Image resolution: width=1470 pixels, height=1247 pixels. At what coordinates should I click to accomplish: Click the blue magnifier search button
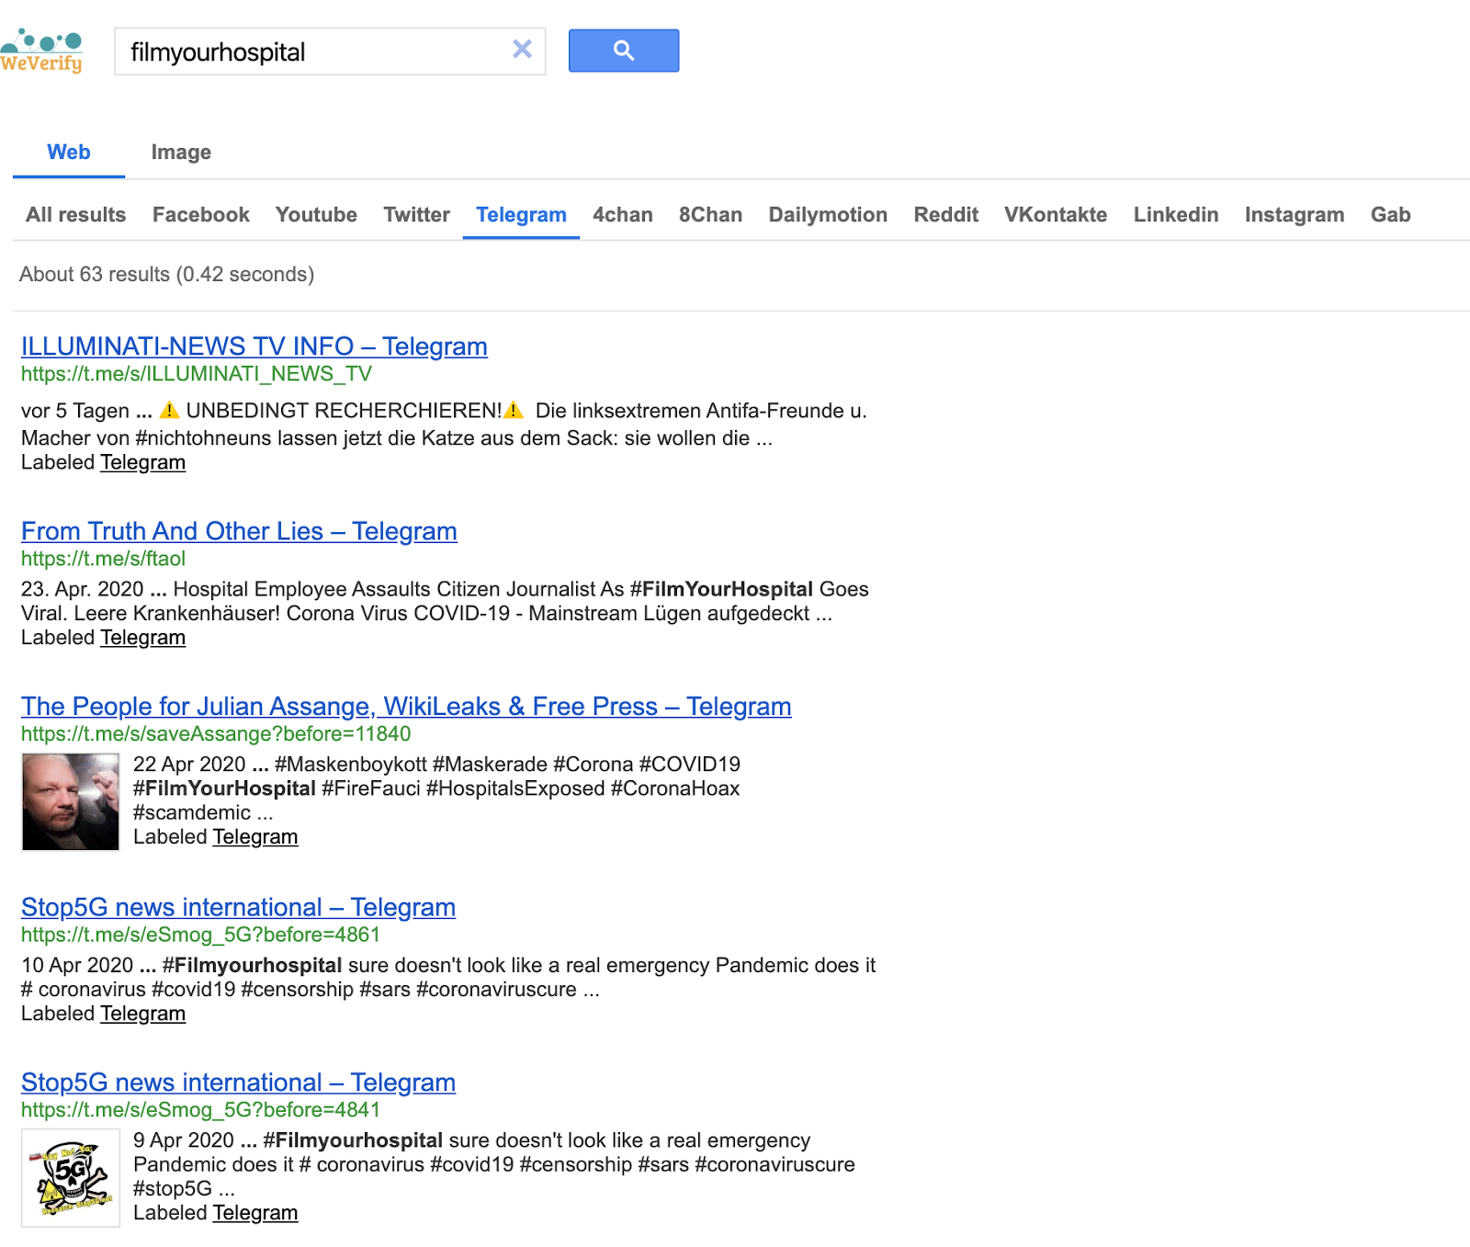click(624, 51)
